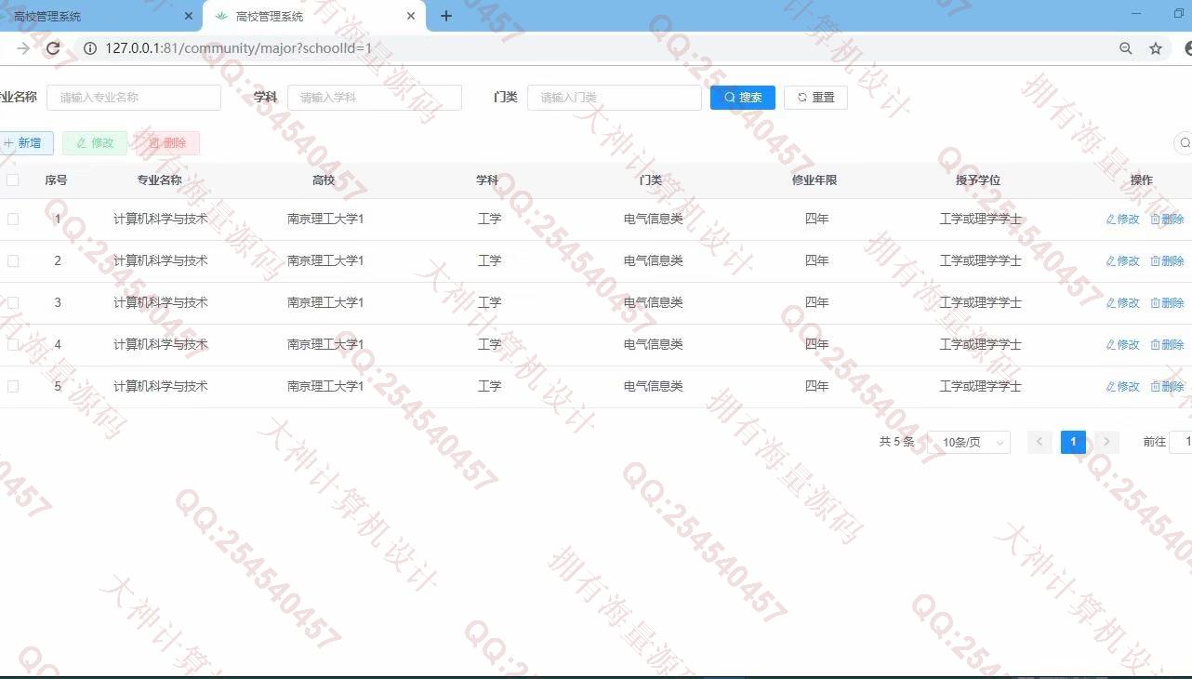Click 南京理工大学1 in row 2
This screenshot has height=679, width=1192.
325,261
